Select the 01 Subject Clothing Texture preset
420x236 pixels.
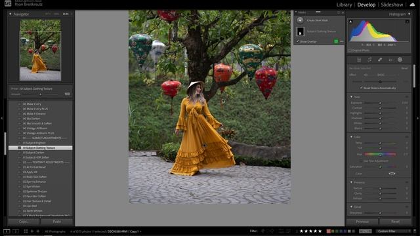pos(40,147)
